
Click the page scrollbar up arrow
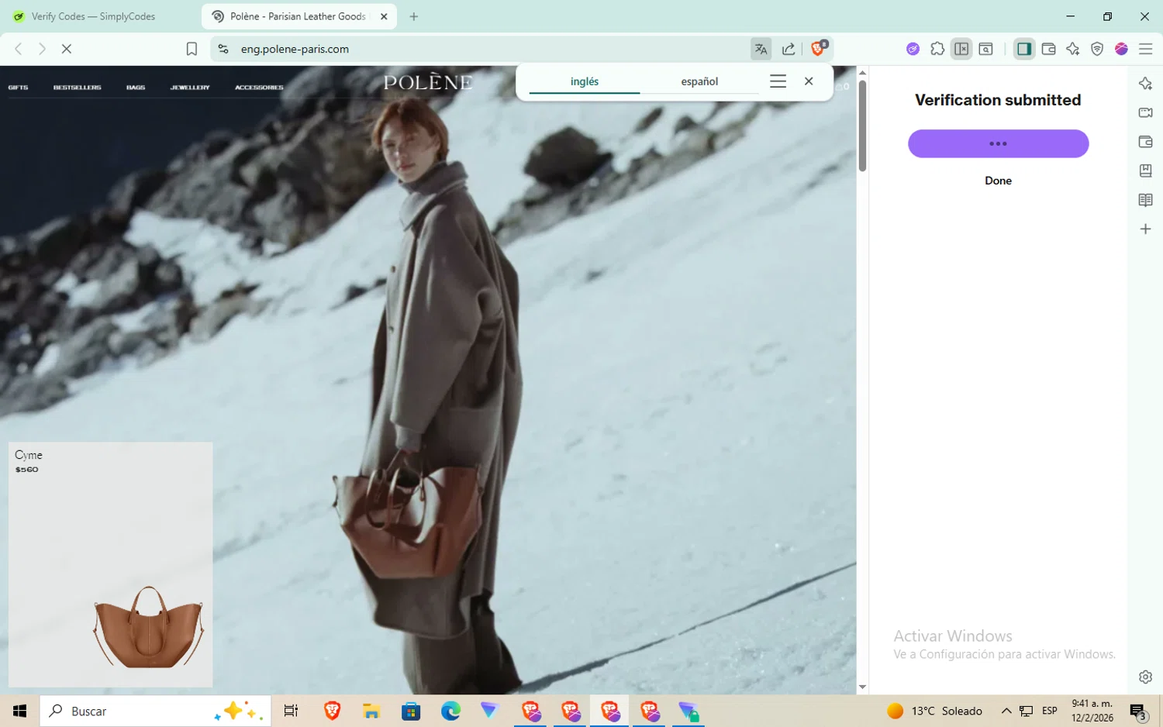862,73
